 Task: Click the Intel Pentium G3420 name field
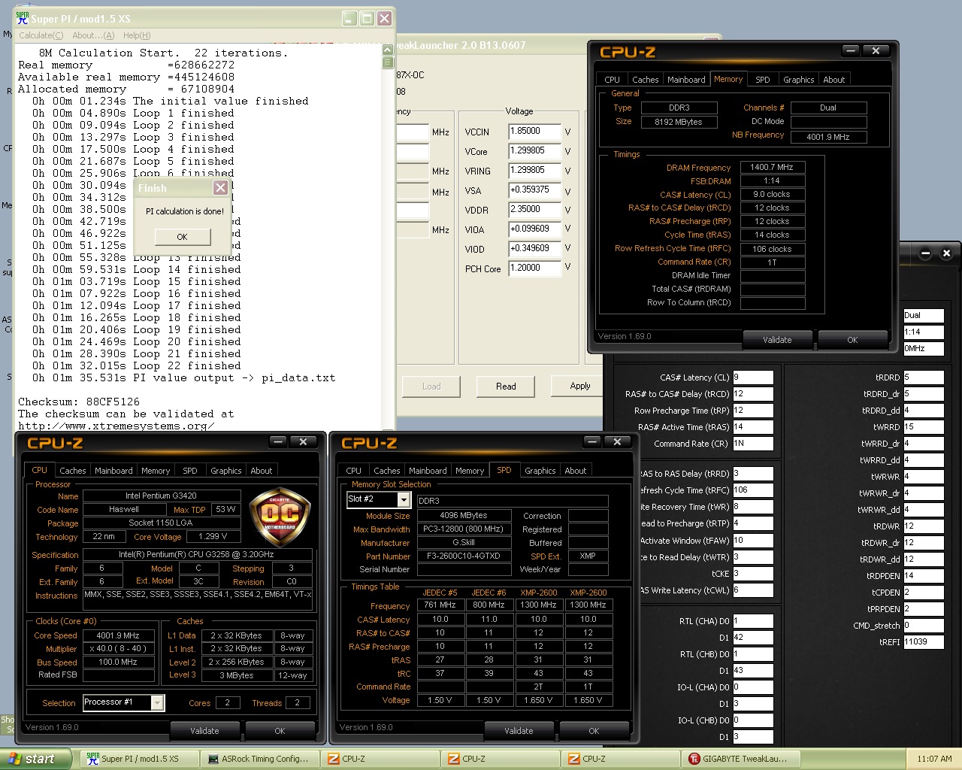tap(161, 496)
